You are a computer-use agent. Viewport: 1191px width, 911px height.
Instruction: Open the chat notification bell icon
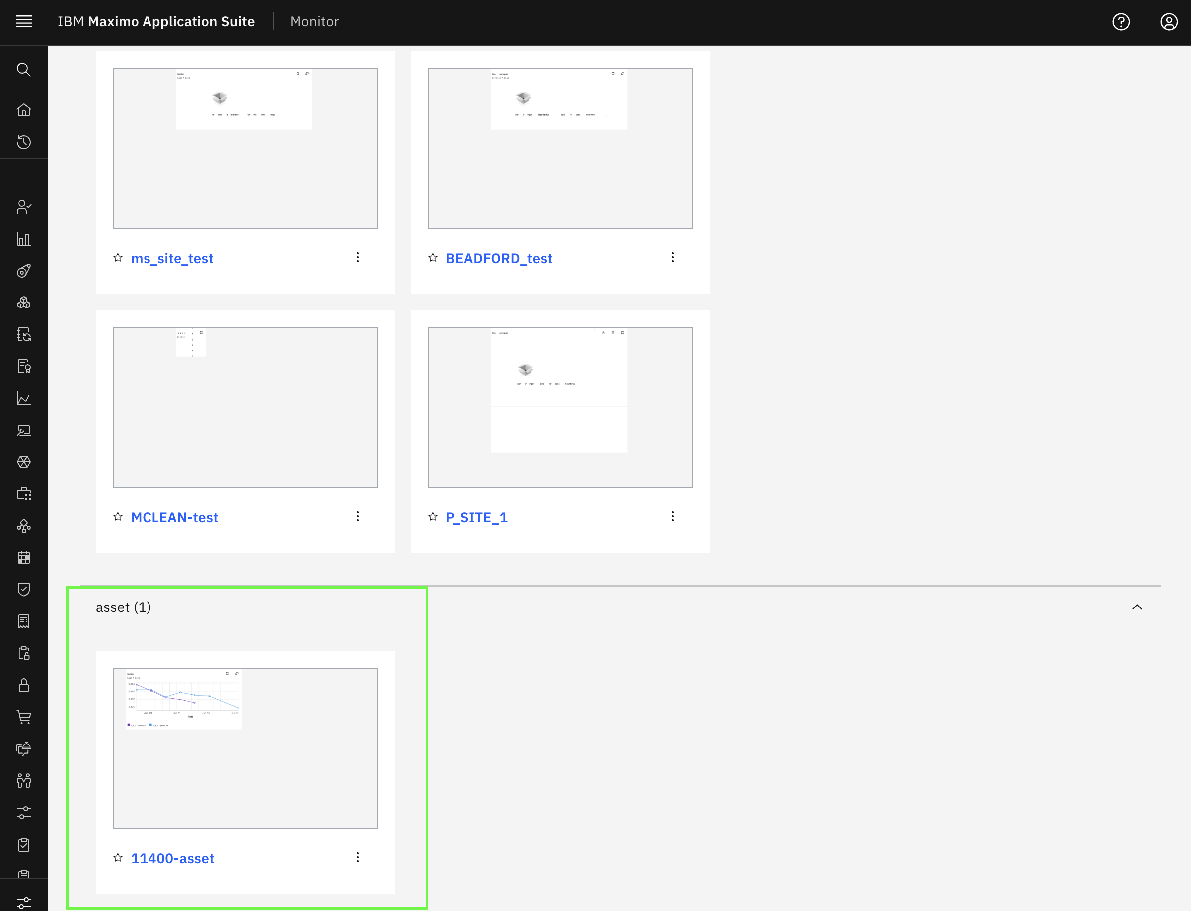pyautogui.click(x=24, y=749)
